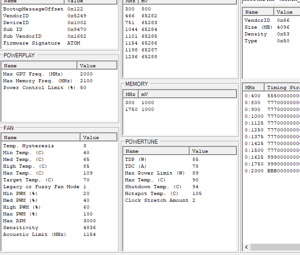Select the High Temp. (C) row
The width and height of the screenshot is (300, 255).
pos(60,166)
